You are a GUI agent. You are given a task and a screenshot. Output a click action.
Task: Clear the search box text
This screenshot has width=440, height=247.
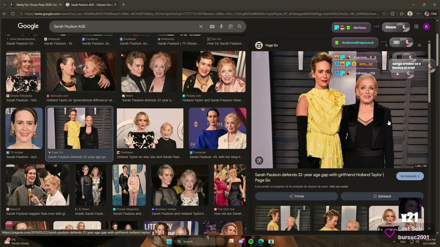point(201,26)
